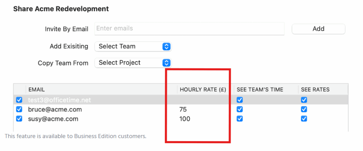
Task: Uncheck the row checkbox for test3@officetime.net
Action: tap(19, 100)
